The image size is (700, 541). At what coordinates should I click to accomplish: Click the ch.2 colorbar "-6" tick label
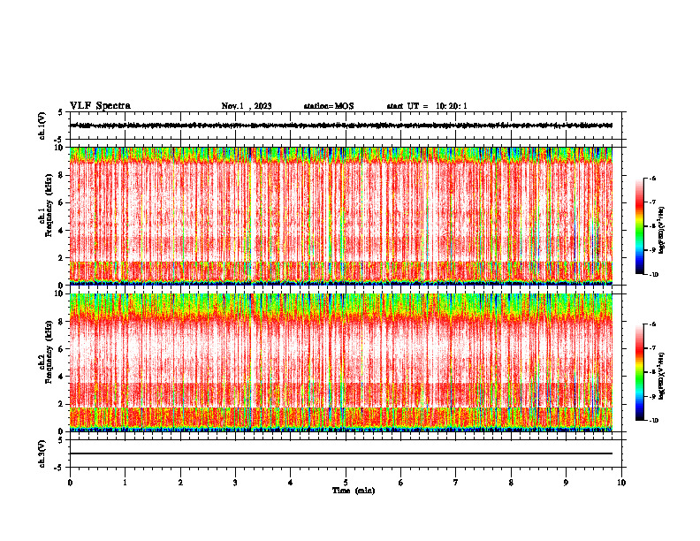[x=652, y=324]
